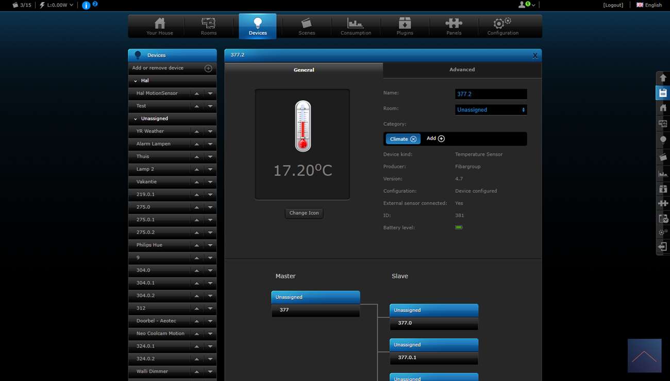Open the Plugins menu

click(x=405, y=26)
